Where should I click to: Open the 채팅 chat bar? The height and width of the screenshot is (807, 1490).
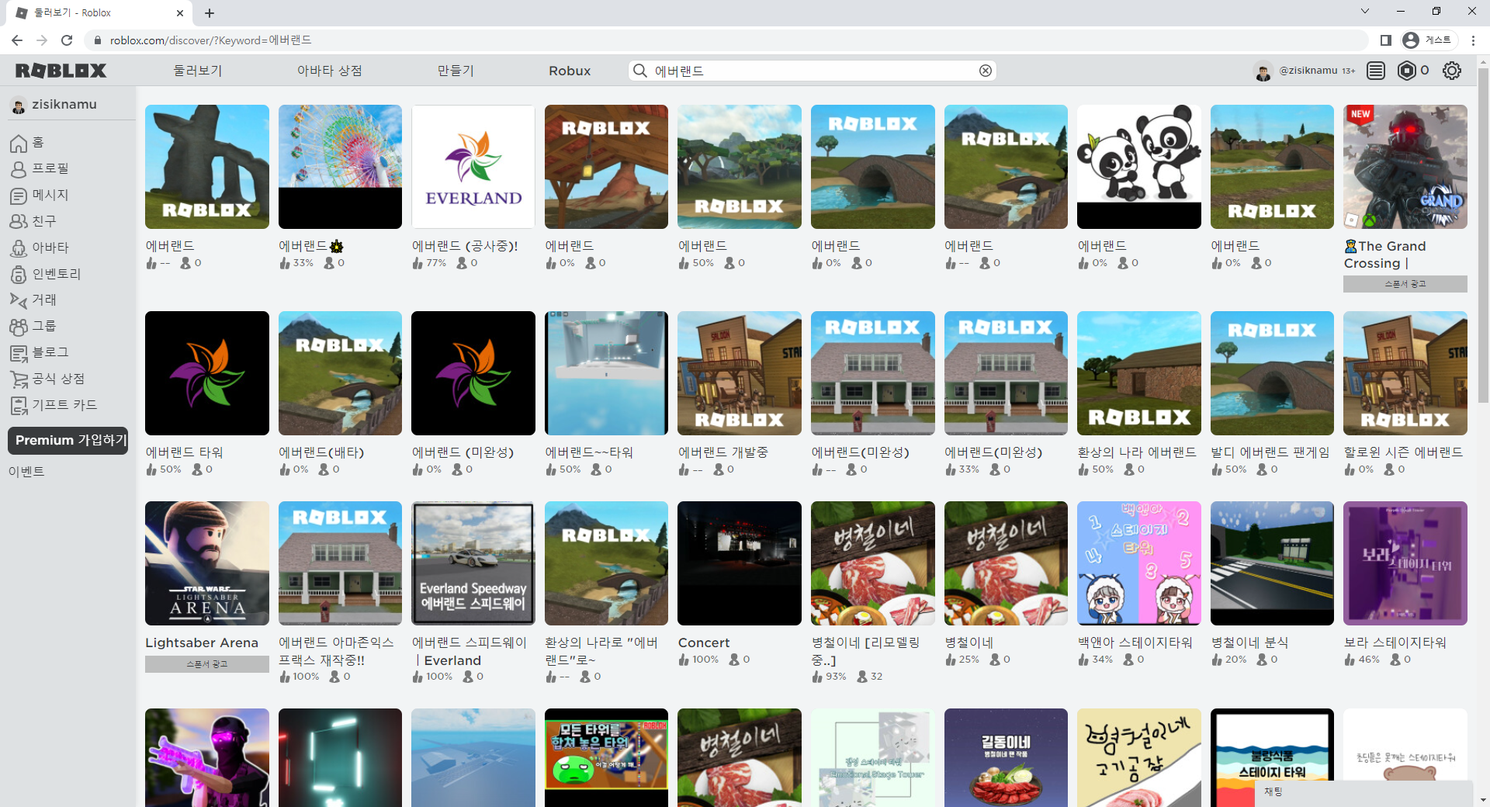[x=1364, y=792]
